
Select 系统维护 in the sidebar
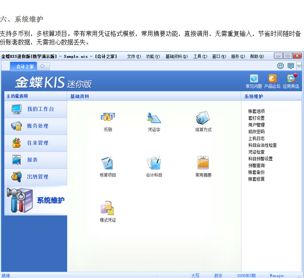click(x=36, y=200)
